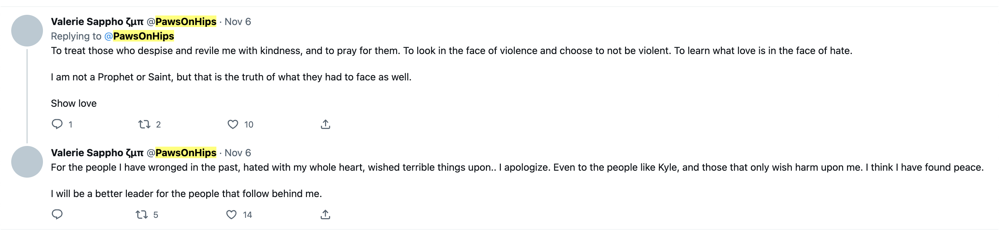Like the tweet with 14 likes

232,215
